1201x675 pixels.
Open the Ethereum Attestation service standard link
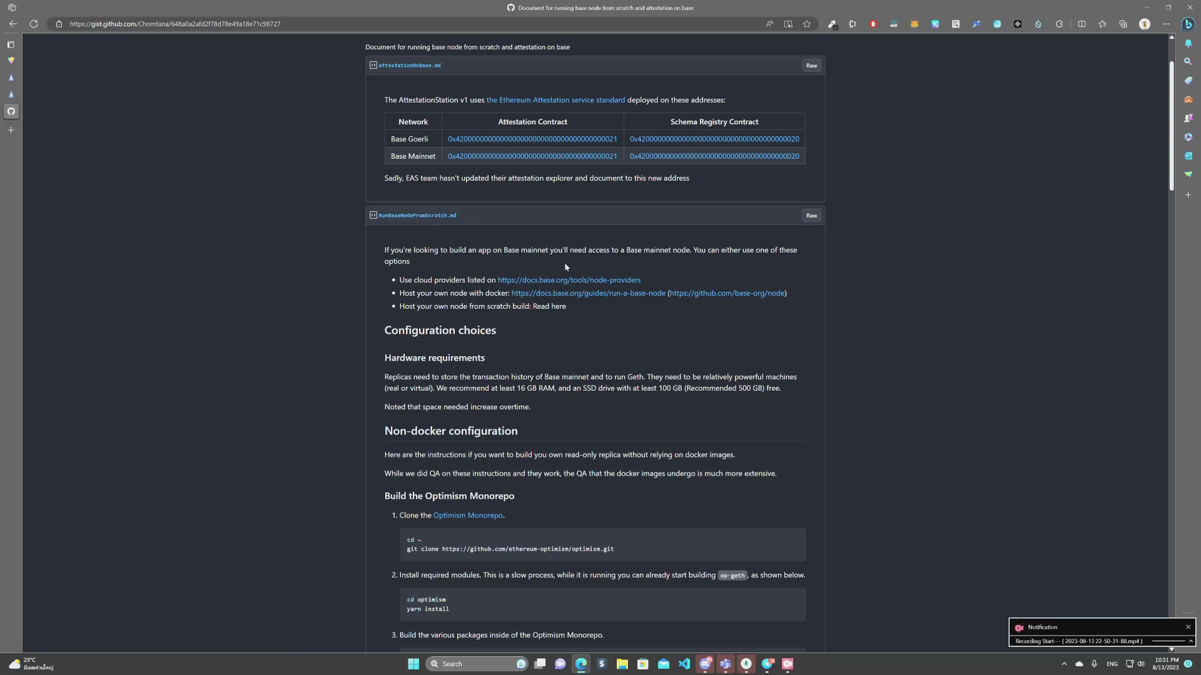click(555, 100)
